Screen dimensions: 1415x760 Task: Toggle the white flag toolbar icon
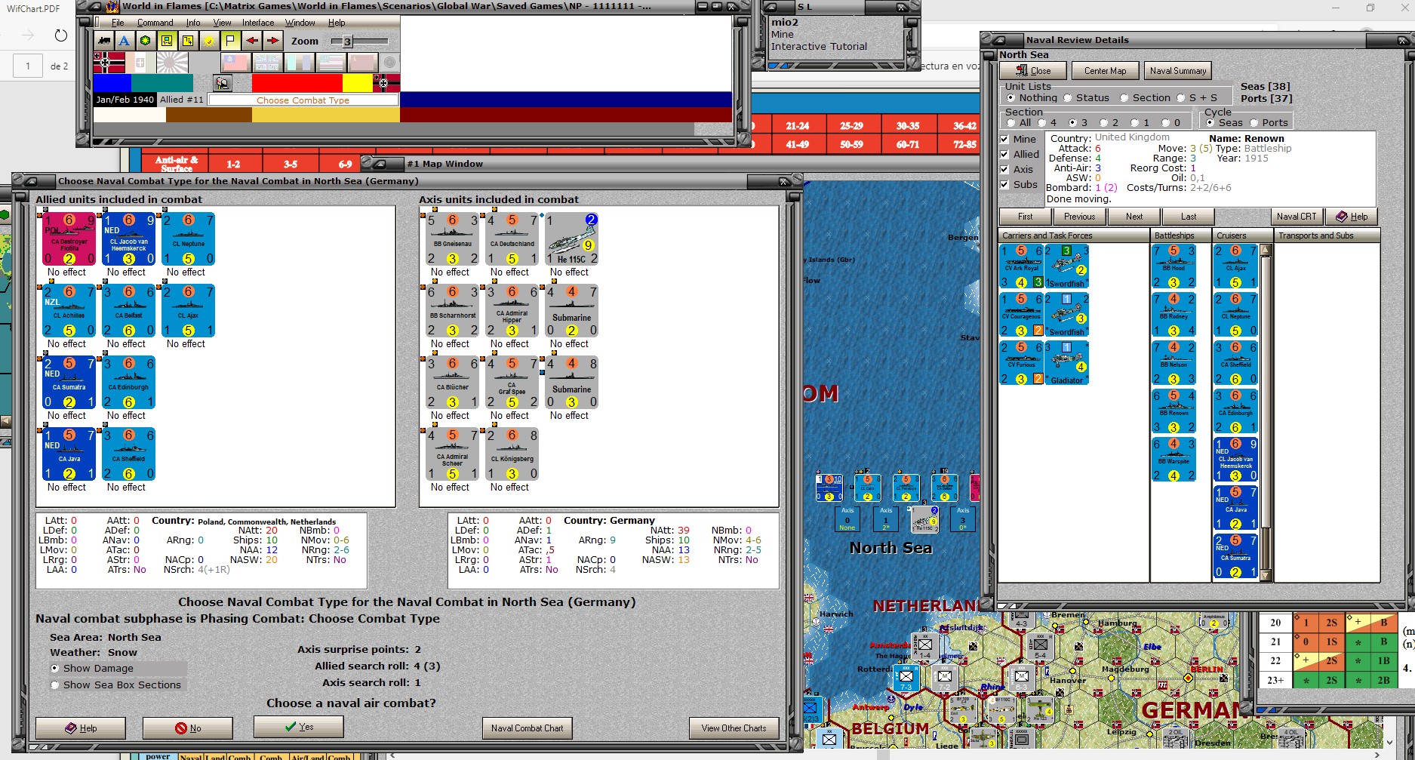pyautogui.click(x=230, y=41)
